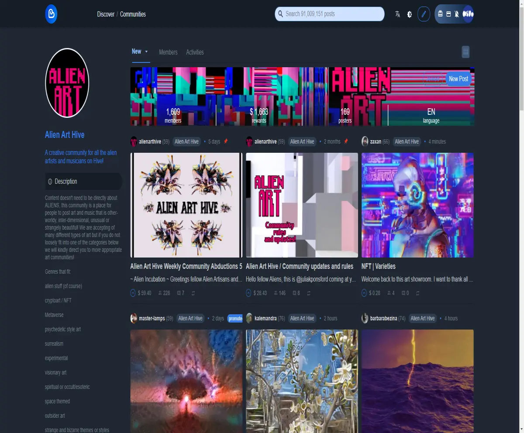
Task: Open the language translation switcher icon
Action: [x=397, y=14]
